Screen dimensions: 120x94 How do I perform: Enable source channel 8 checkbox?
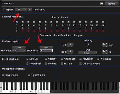pyautogui.click(x=57, y=22)
